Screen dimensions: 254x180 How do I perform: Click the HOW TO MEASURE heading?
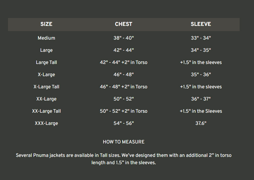coord(124,142)
